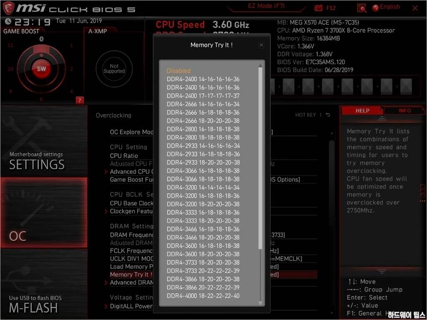This screenshot has width=427, height=320.
Task: Select DDR4-3333 16-18-18-18-36 preset
Action: coord(203,212)
